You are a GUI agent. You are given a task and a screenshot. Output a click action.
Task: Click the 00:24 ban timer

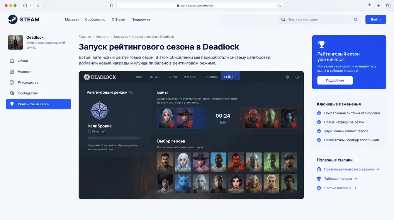pyautogui.click(x=223, y=116)
